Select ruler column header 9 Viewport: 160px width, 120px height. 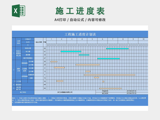point(133,39)
